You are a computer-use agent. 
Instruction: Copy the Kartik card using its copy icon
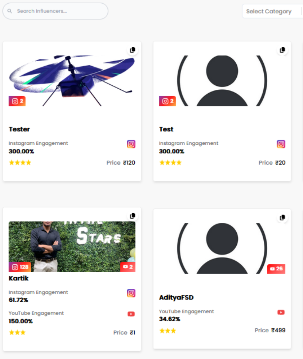coord(132,216)
